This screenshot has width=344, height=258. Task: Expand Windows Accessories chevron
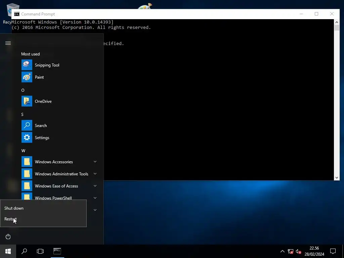pos(95,162)
